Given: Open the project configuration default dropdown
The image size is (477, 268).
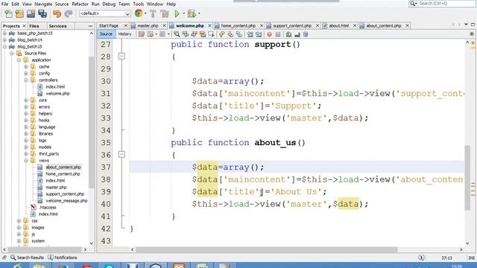Looking at the screenshot, I should 105,13.
